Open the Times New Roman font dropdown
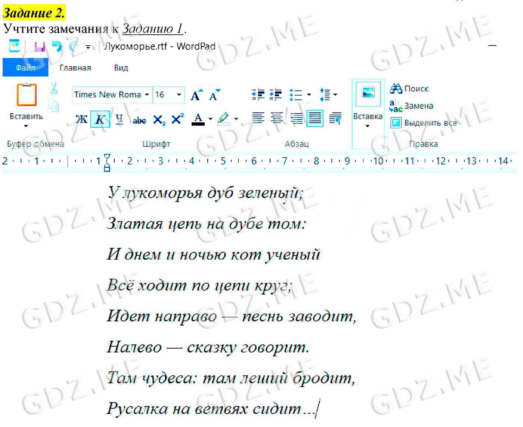This screenshot has height=427, width=523. pyautogui.click(x=147, y=95)
